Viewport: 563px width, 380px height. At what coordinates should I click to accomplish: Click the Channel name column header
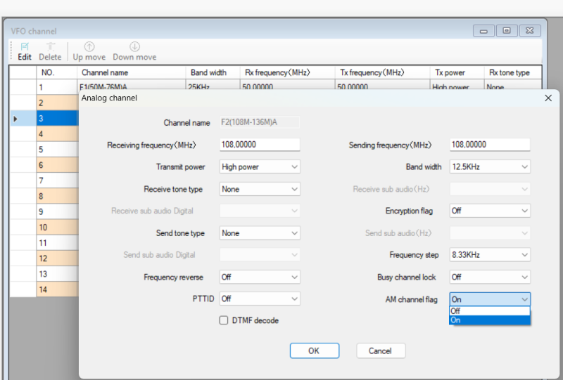[131, 72]
